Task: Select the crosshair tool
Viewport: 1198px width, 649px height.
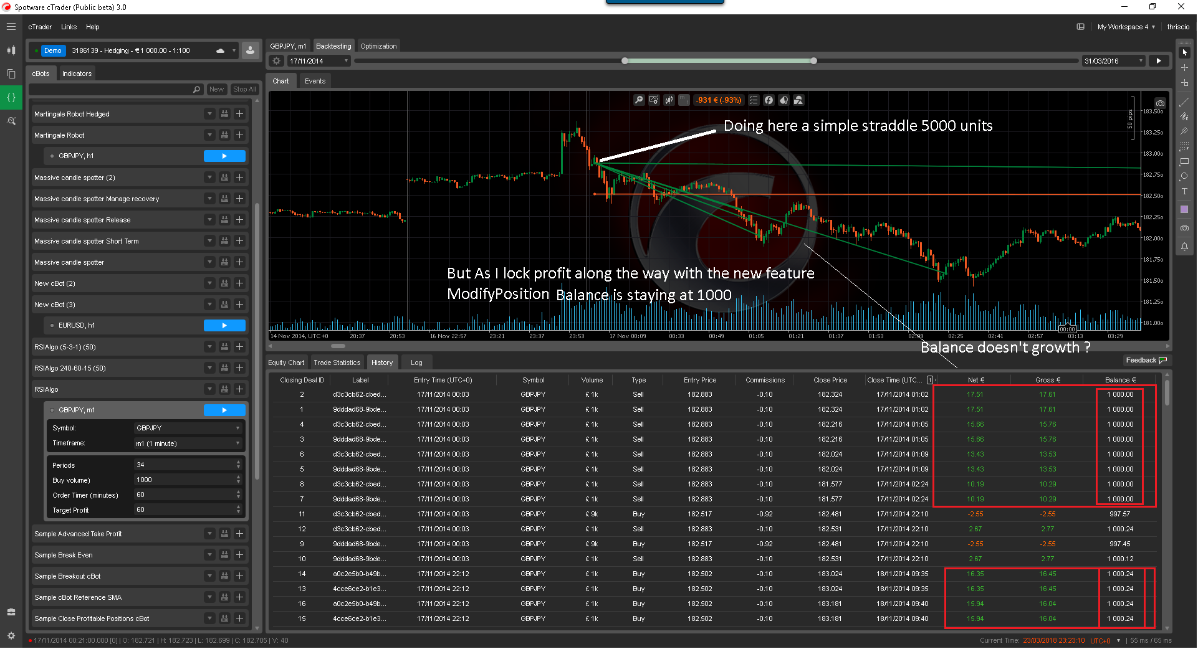Action: pyautogui.click(x=1184, y=68)
